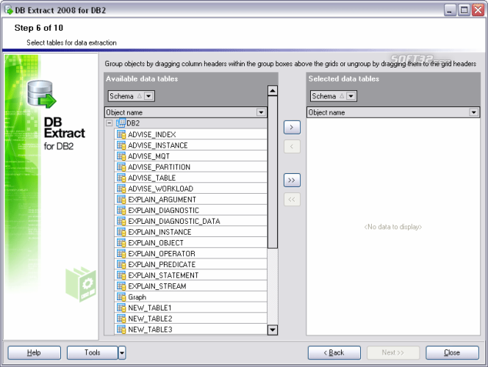Screen dimensions: 488x367
Task: Open Object name filter dropdown in Available tables
Action: (x=261, y=112)
